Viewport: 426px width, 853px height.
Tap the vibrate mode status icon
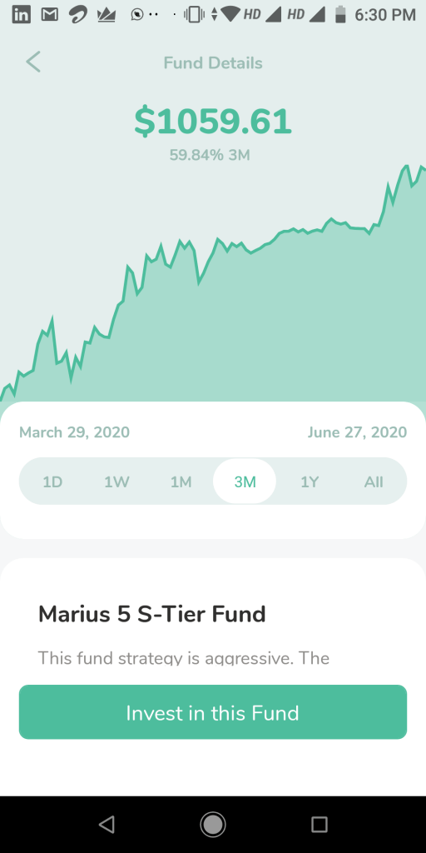(x=194, y=15)
